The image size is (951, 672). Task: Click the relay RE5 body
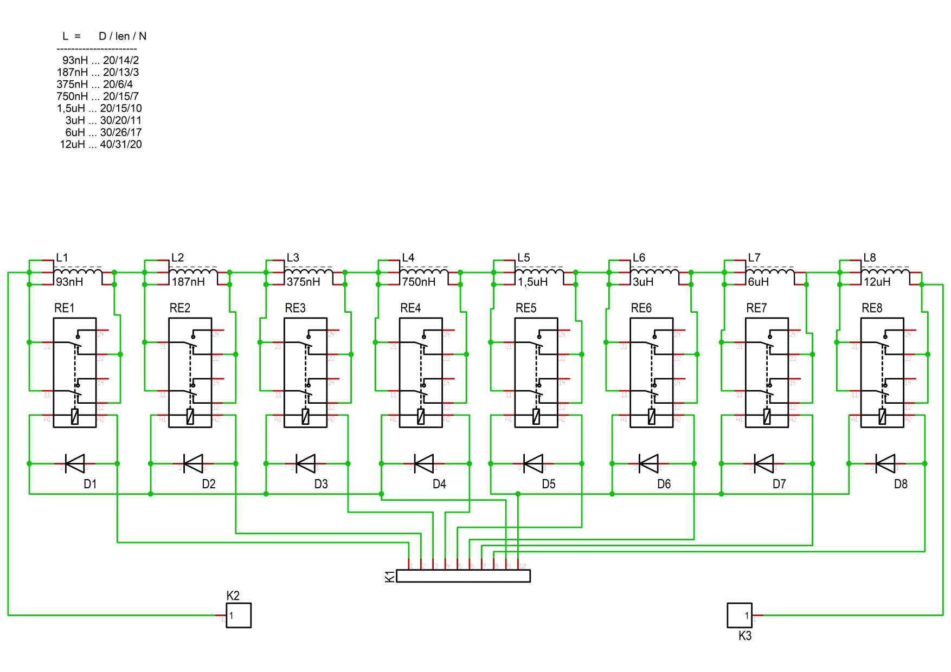(536, 373)
